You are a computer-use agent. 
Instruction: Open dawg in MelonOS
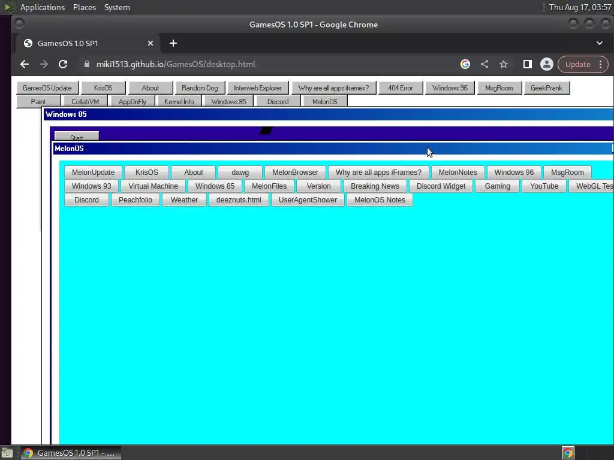240,172
